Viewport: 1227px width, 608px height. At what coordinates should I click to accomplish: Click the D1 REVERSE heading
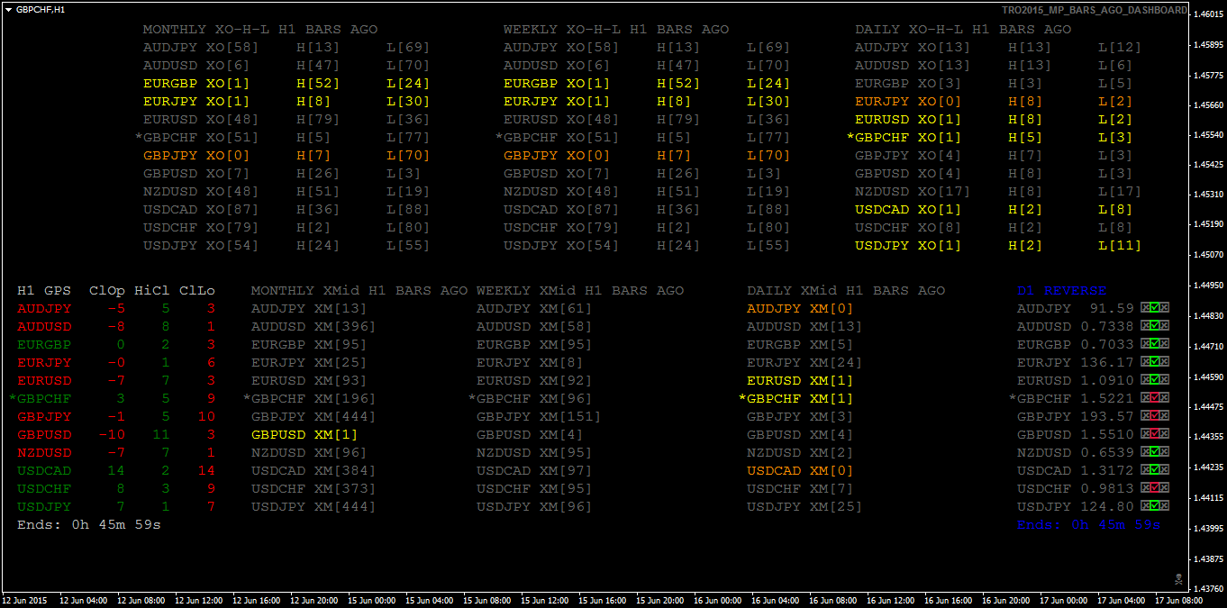click(x=1061, y=291)
